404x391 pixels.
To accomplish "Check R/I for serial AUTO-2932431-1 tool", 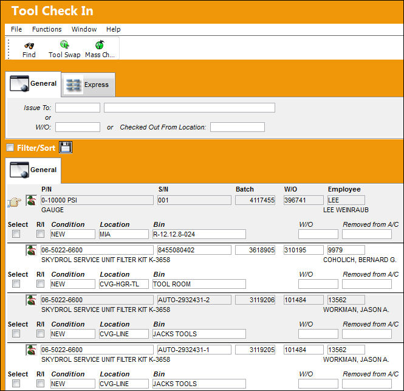I will [x=40, y=384].
